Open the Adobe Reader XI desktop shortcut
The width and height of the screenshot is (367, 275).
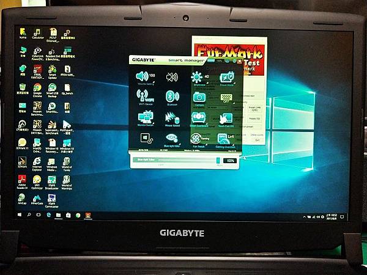pyautogui.click(x=23, y=182)
